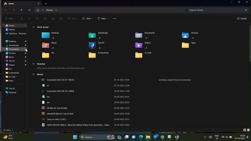Open the See more ellipsis menu
The width and height of the screenshot is (251, 141).
tap(114, 18)
